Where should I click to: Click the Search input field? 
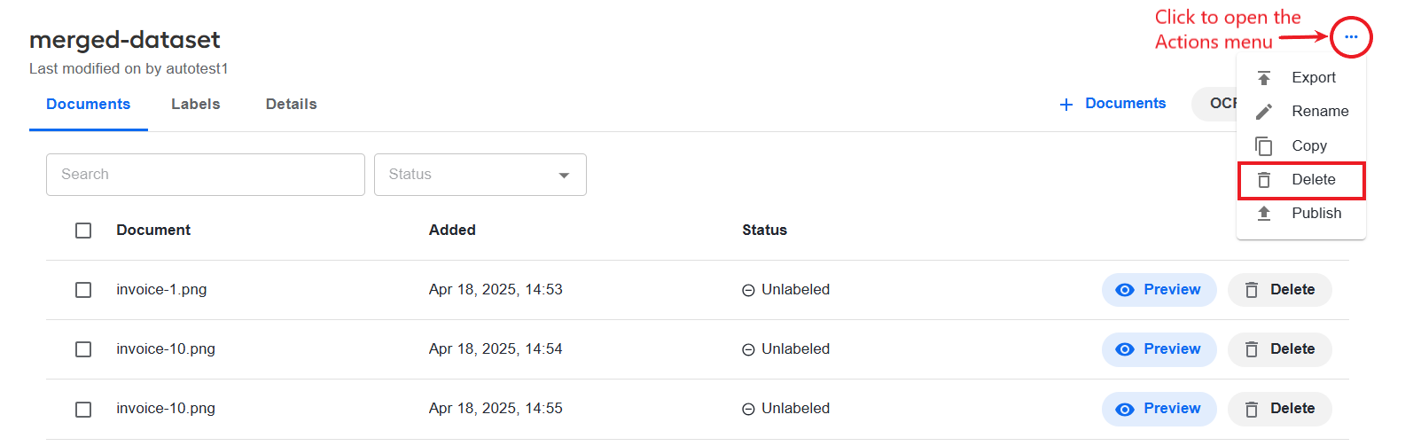(x=206, y=175)
